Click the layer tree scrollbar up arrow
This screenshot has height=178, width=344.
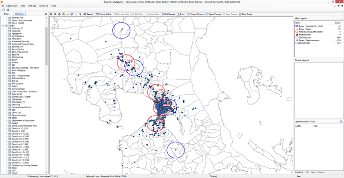[x=46, y=18]
